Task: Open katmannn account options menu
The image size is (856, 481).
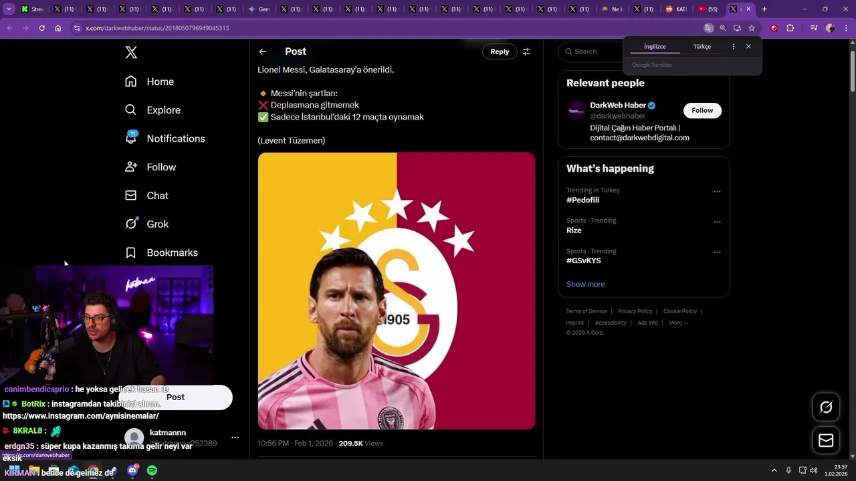Action: [x=235, y=438]
